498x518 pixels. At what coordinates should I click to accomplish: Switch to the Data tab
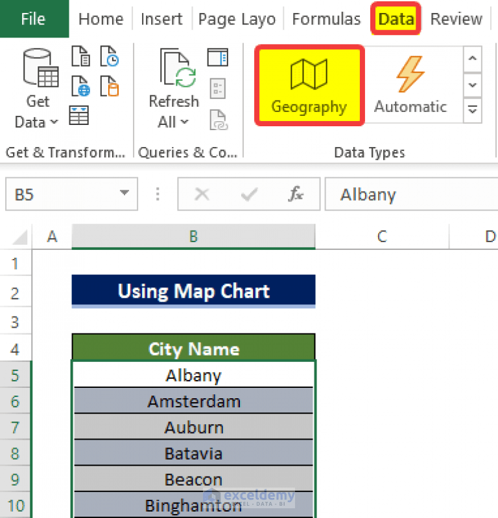[396, 19]
